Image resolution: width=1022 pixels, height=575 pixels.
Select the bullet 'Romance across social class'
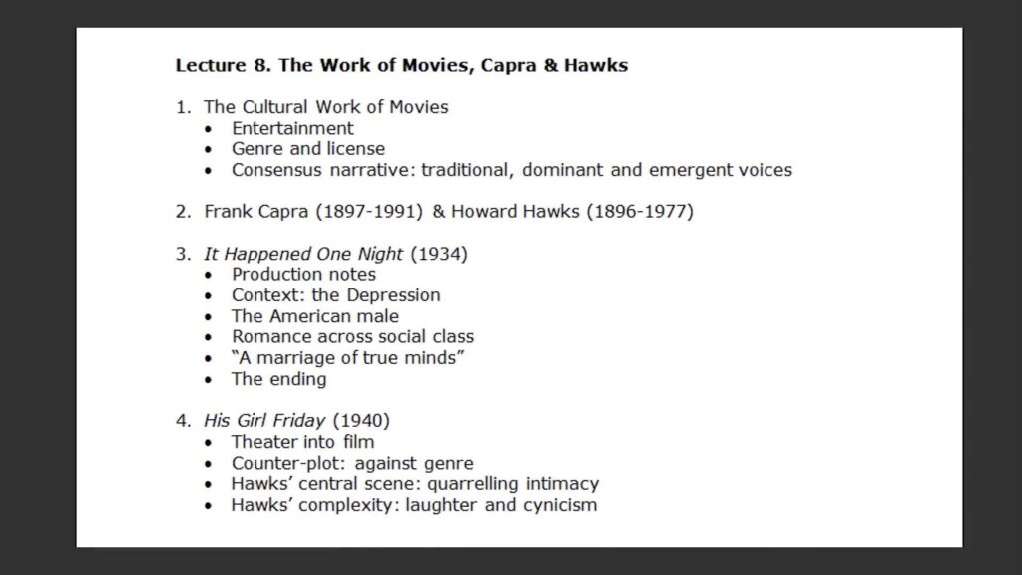click(352, 337)
